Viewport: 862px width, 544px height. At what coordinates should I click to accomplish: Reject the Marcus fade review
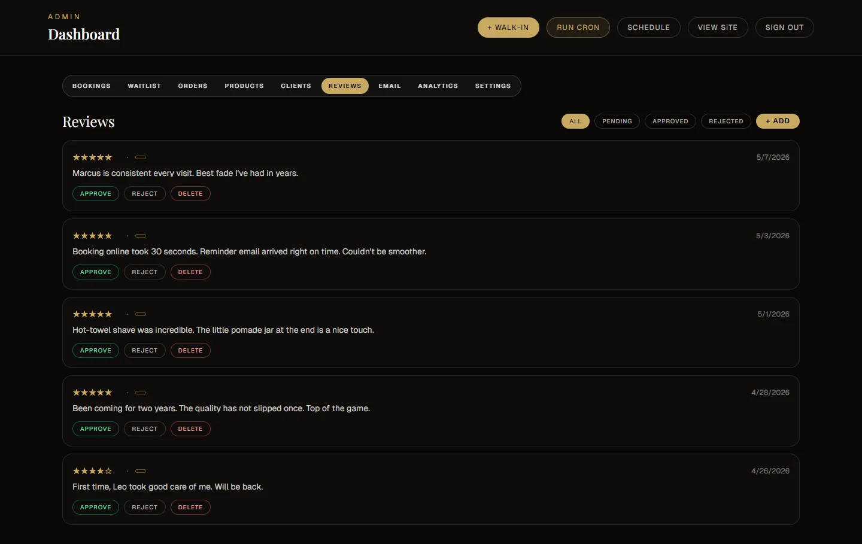click(x=145, y=194)
